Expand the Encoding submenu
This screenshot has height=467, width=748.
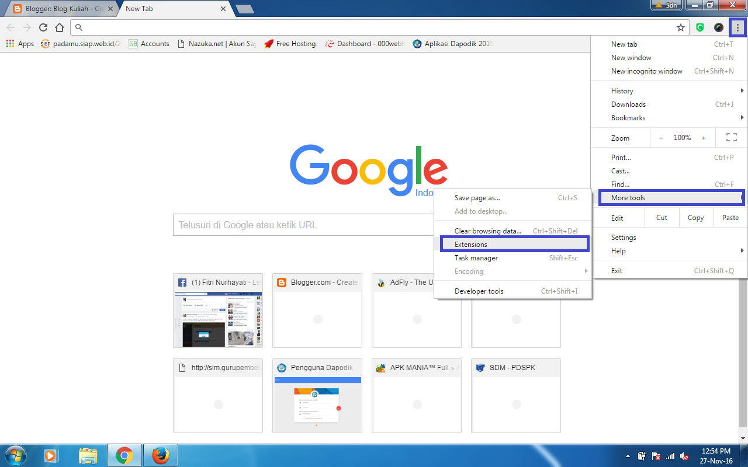[512, 271]
